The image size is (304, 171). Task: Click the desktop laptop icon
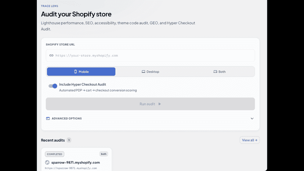coord(143,72)
